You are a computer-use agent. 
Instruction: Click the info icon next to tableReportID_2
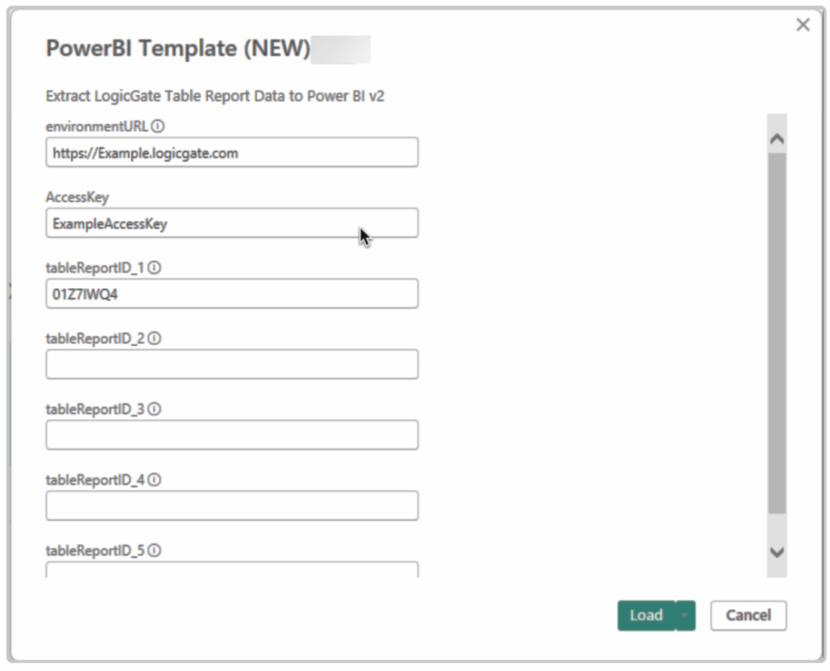click(x=154, y=338)
